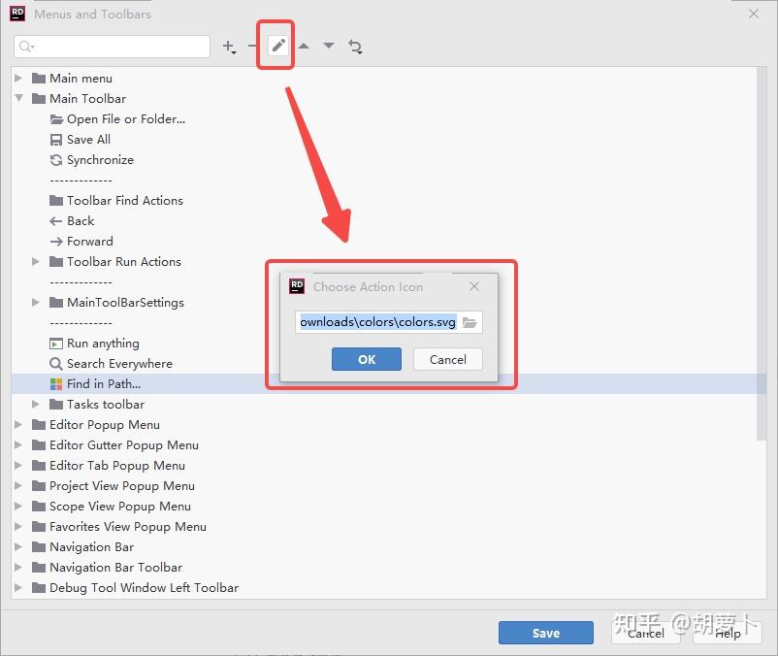Move the selected action up with arrow icon
The width and height of the screenshot is (778, 656).
[x=304, y=47]
